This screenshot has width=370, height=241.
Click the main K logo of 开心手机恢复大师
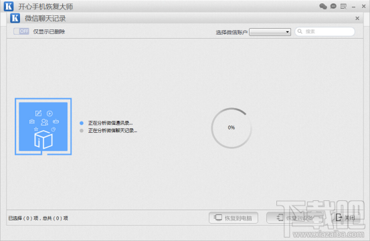[9, 7]
